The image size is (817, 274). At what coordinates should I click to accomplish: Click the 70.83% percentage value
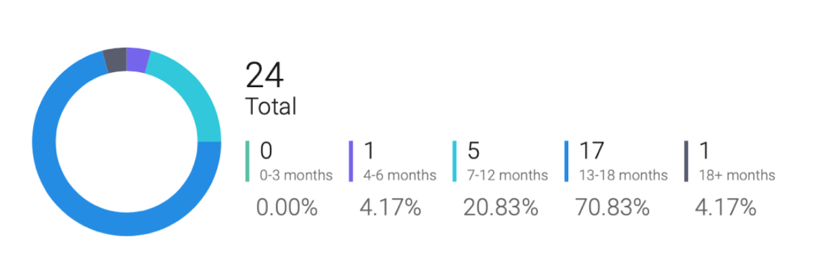[x=612, y=208]
